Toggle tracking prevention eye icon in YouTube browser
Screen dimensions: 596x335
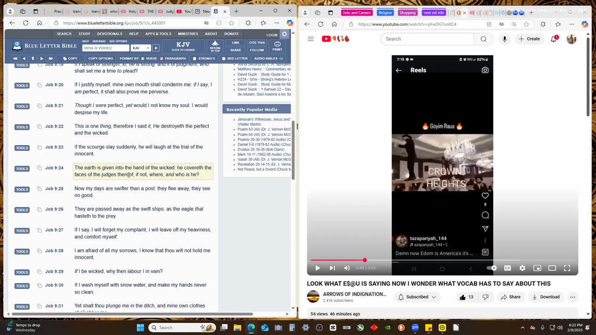[x=501, y=24]
